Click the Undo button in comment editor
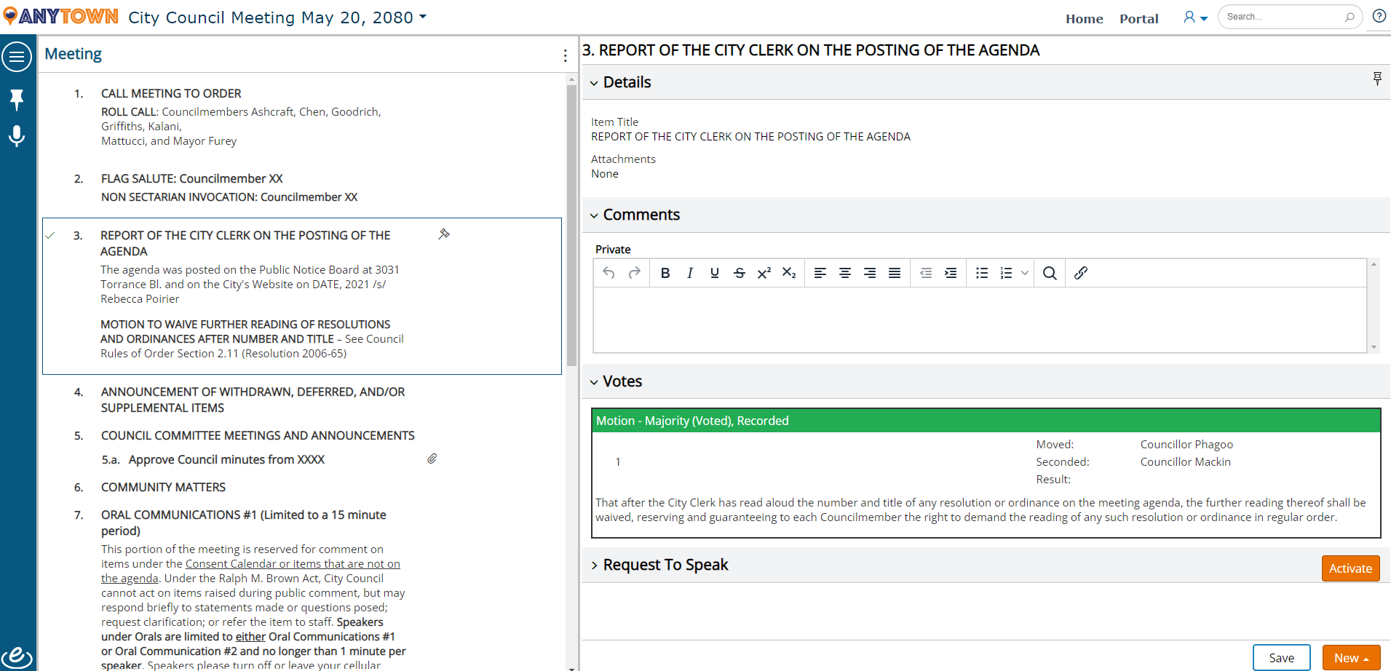Screen dimensions: 1391x671 pos(609,273)
